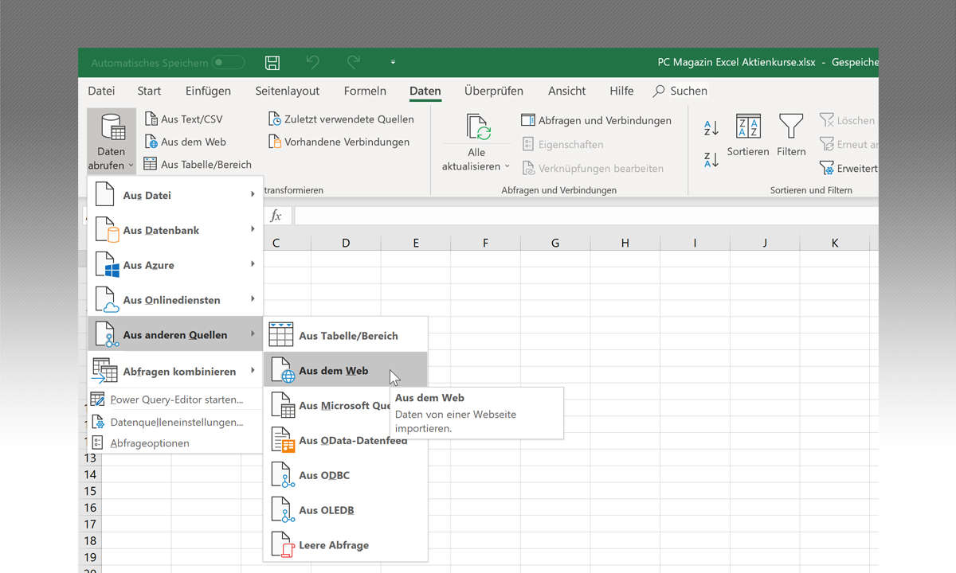This screenshot has height=573, width=956.
Task: Toggle the Automatisches Speichern switch
Action: tap(229, 62)
